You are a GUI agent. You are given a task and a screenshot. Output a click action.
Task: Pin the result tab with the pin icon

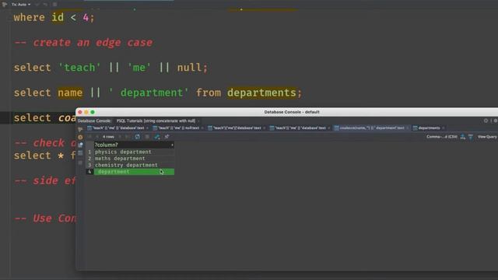click(167, 137)
